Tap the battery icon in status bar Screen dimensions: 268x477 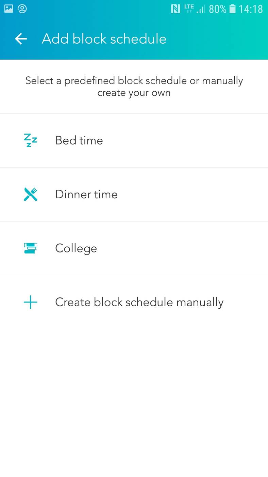tap(233, 9)
